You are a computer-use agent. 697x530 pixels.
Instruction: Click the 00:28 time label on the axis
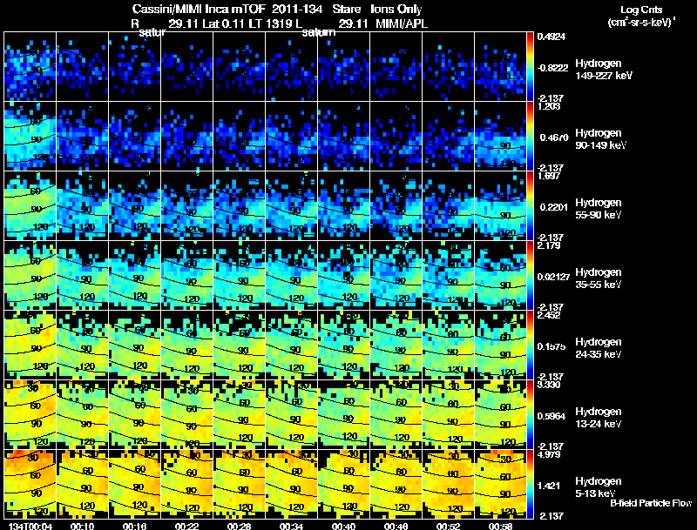coord(239,526)
